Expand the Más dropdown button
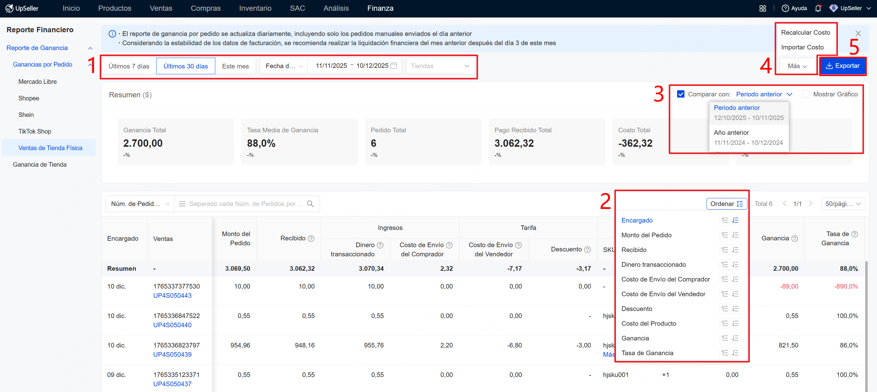Image resolution: width=877 pixels, height=392 pixels. (x=797, y=66)
